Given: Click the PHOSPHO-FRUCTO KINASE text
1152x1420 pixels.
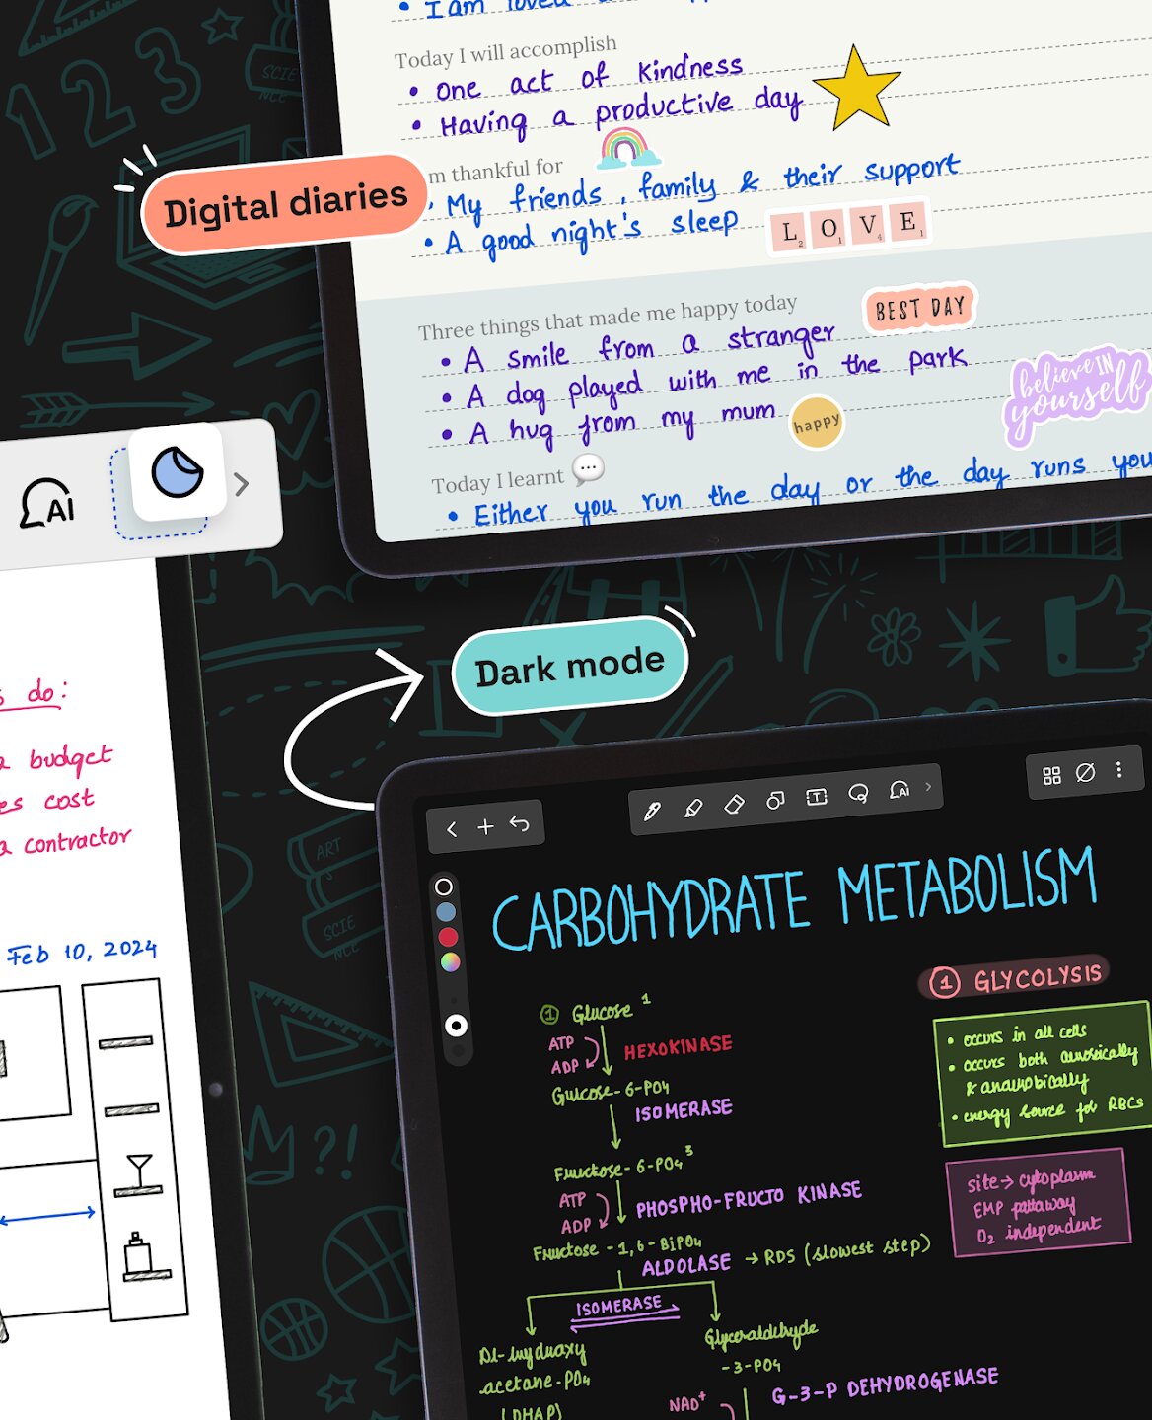Looking at the screenshot, I should click(749, 1199).
